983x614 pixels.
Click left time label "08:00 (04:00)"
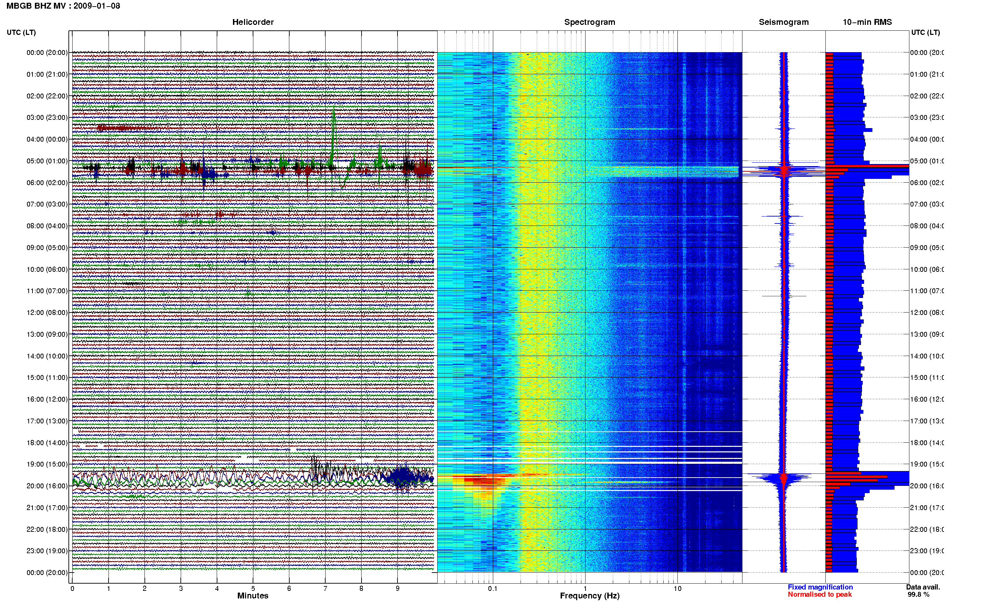(x=47, y=226)
